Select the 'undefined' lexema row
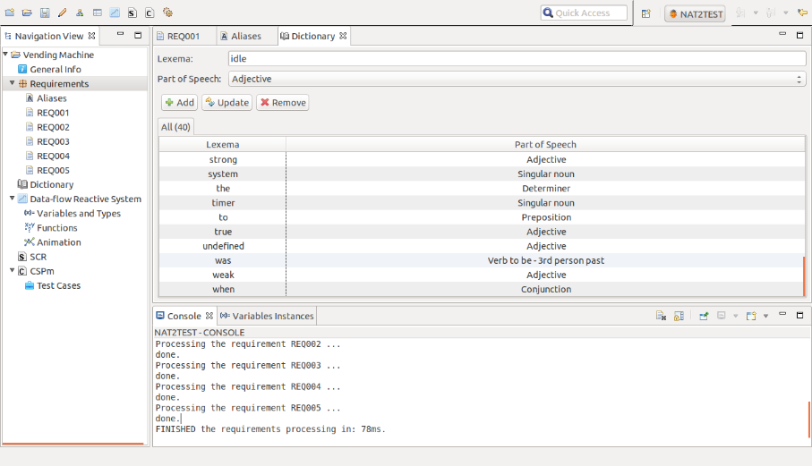Viewport: 812px width, 466px height. click(x=482, y=246)
